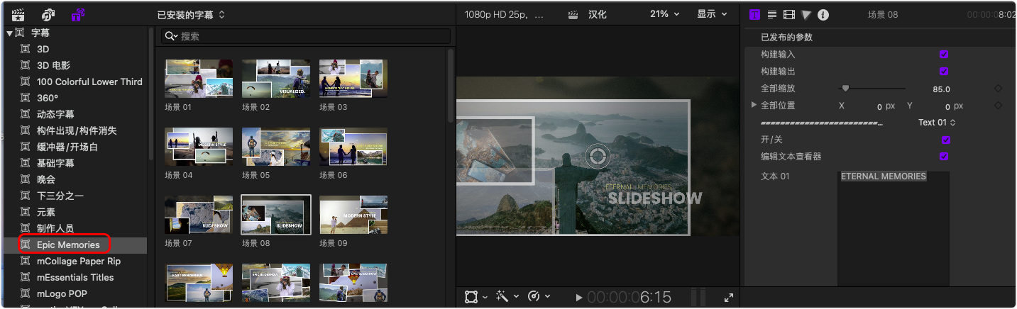Select the 360° titles category
The image size is (1017, 309).
(x=48, y=98)
